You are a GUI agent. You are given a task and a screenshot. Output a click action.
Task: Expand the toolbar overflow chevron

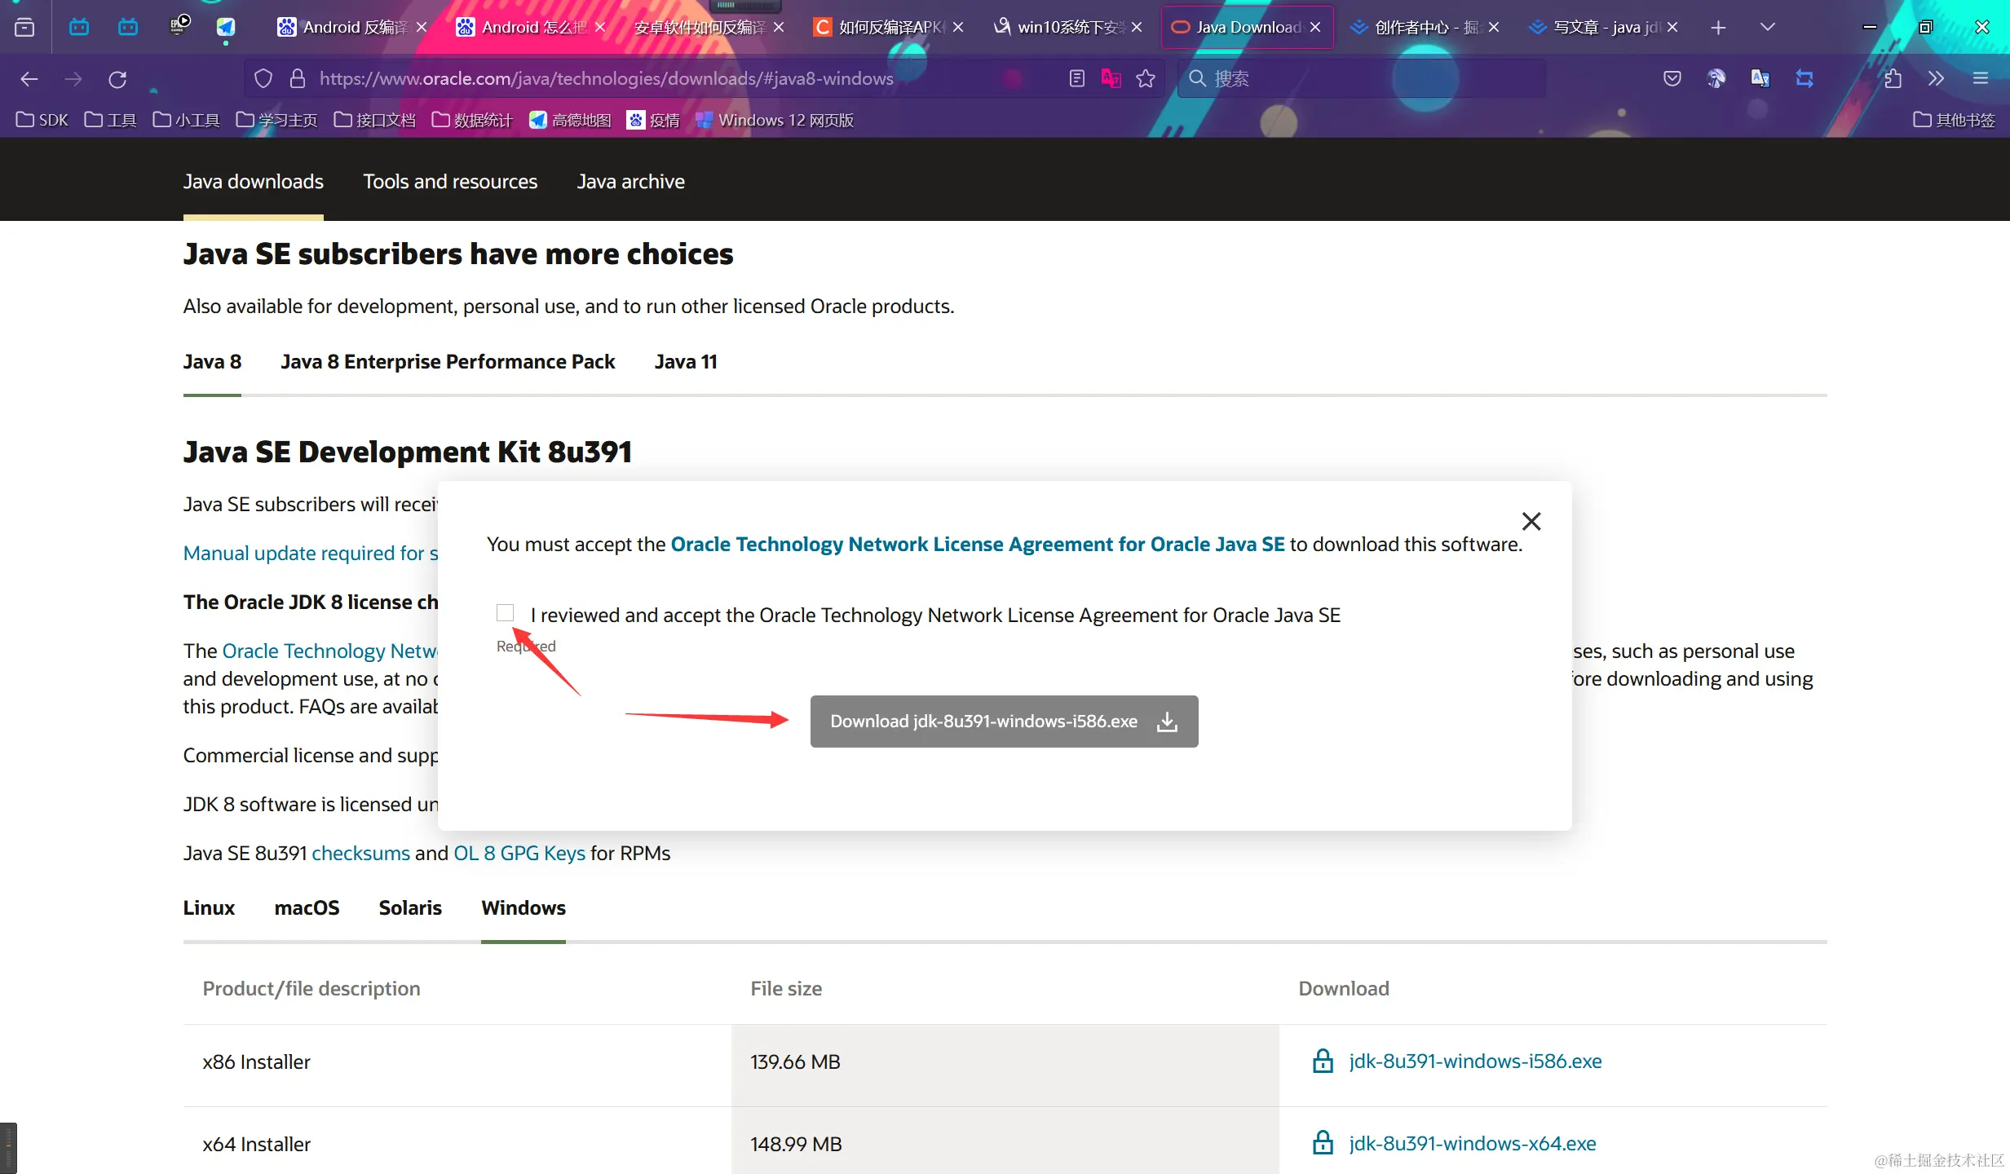[1936, 79]
